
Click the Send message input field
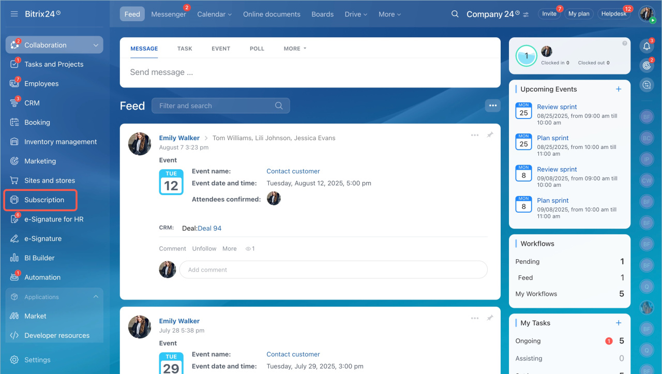[x=310, y=72]
